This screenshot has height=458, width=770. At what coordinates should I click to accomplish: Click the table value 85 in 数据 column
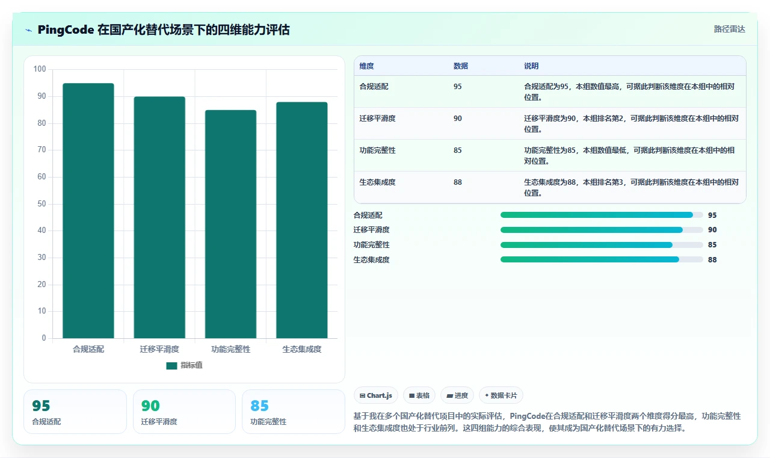(458, 150)
